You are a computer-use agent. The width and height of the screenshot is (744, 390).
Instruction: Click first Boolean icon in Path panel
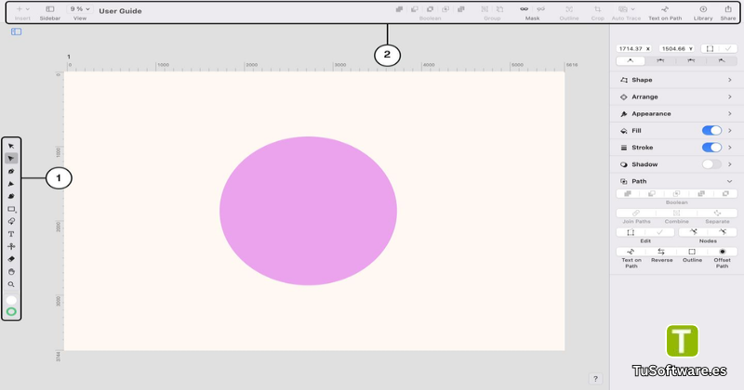pyautogui.click(x=628, y=194)
